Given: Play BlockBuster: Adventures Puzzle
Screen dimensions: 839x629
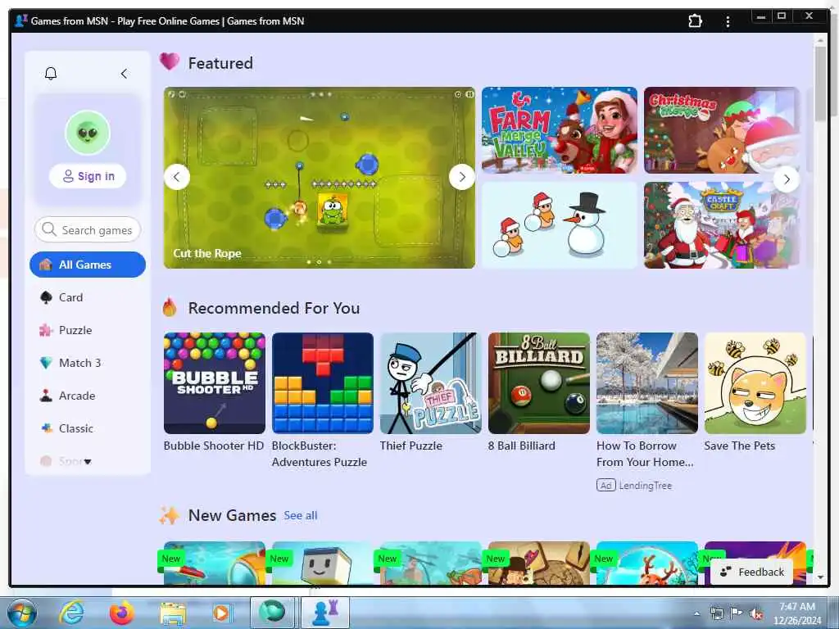Looking at the screenshot, I should (x=323, y=383).
